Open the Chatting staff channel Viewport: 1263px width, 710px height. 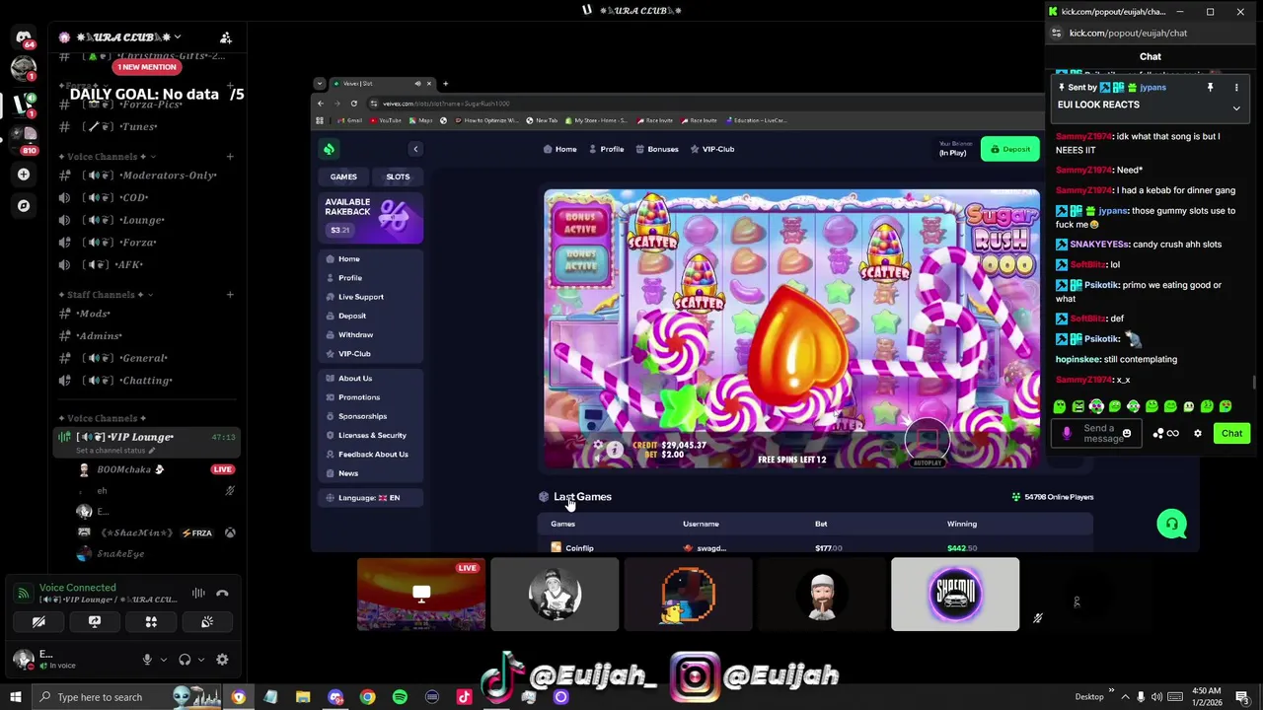coord(148,381)
